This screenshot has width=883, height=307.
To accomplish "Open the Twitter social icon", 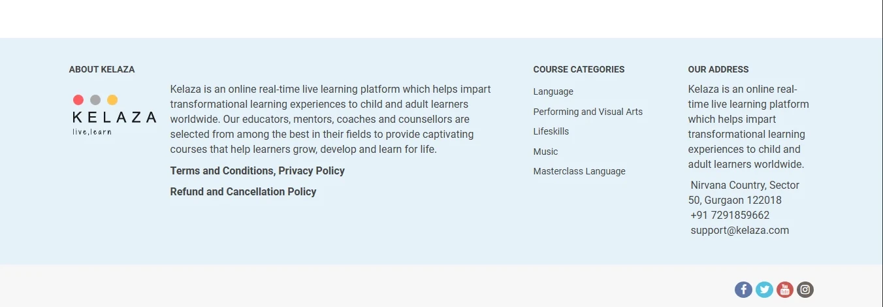I will [x=764, y=289].
